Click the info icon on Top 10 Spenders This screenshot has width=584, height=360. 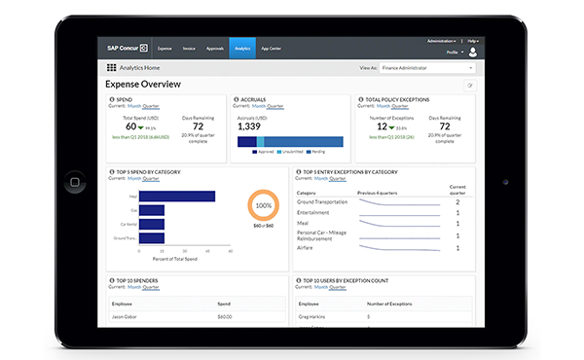[x=112, y=280]
